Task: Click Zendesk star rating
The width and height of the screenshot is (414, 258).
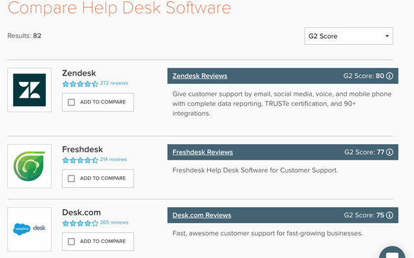Action: pos(80,84)
